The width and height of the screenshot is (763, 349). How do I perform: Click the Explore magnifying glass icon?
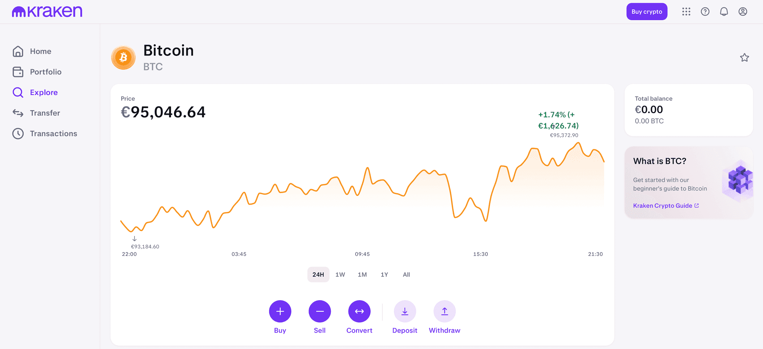18,92
